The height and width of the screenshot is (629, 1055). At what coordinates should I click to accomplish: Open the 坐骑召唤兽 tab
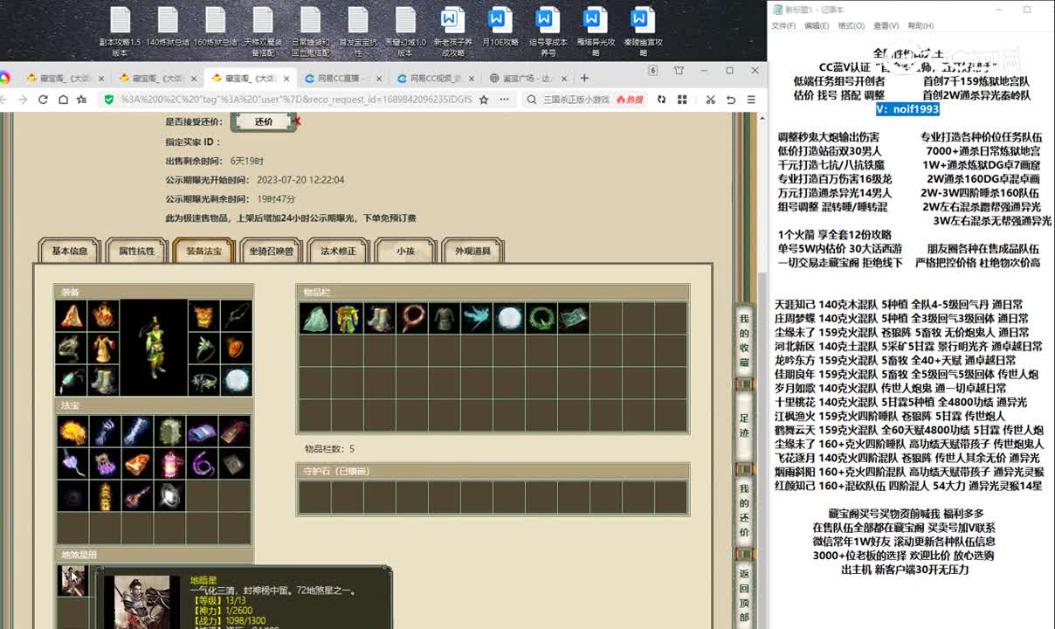pyautogui.click(x=271, y=252)
